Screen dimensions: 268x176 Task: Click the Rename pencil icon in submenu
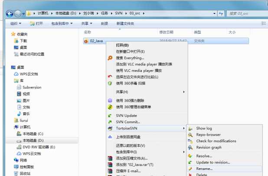(x=190, y=169)
